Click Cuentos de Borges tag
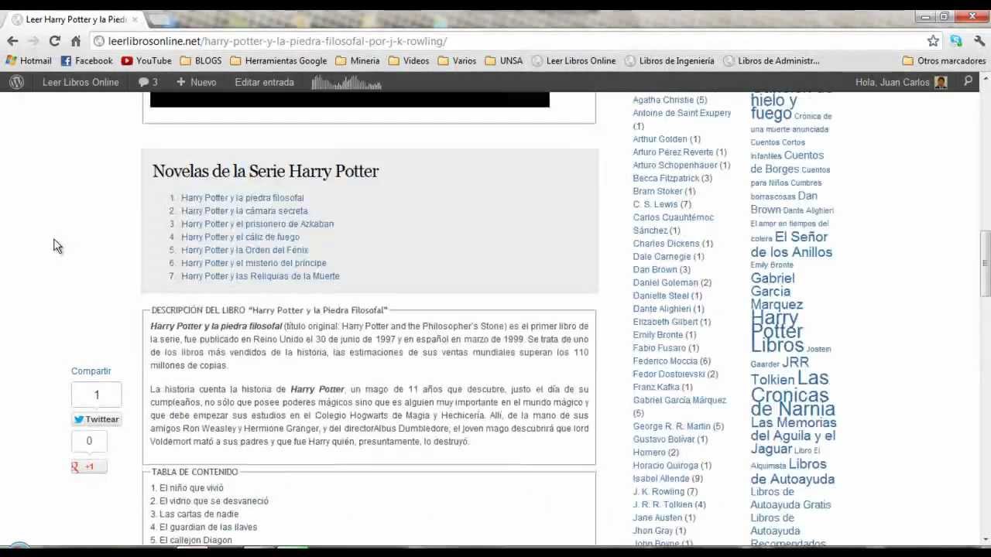The image size is (991, 557). (x=787, y=162)
